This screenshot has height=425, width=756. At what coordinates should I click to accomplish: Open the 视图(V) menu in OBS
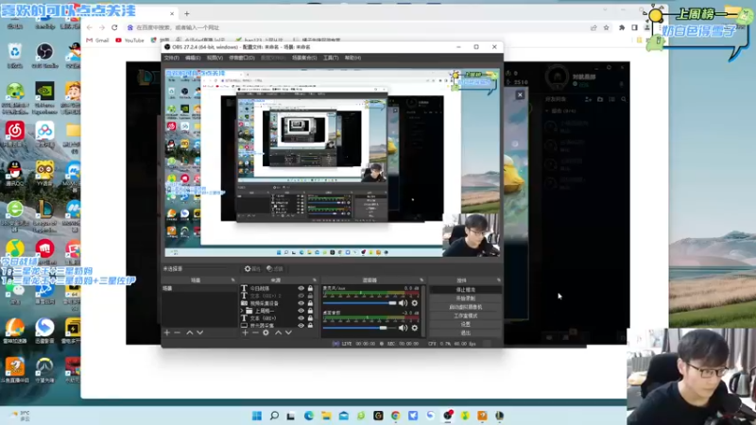point(215,58)
